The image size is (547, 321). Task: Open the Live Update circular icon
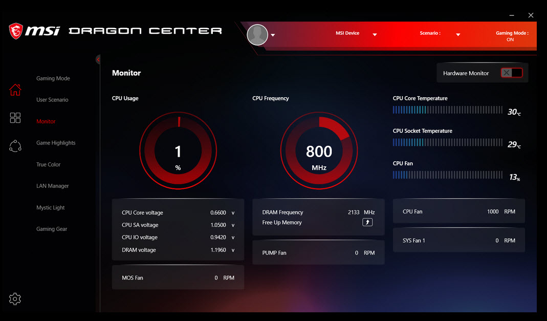coord(15,146)
